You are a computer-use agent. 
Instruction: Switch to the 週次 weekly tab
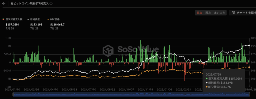[208, 13]
